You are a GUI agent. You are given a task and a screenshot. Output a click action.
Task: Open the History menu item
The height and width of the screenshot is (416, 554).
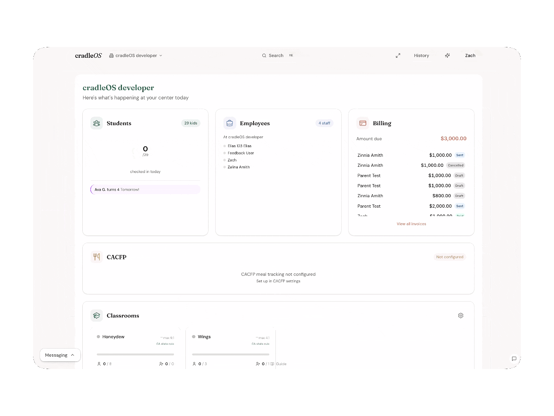[421, 55]
